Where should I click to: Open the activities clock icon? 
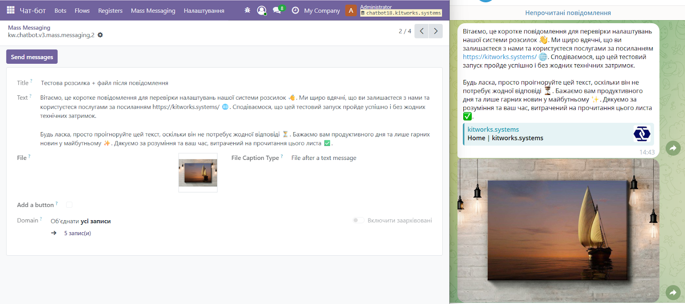coord(295,10)
